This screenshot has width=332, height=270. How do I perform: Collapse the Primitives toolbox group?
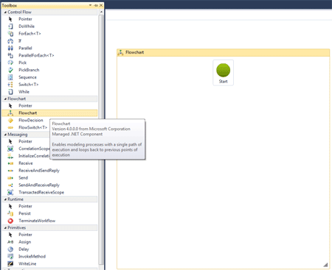(x=5, y=228)
